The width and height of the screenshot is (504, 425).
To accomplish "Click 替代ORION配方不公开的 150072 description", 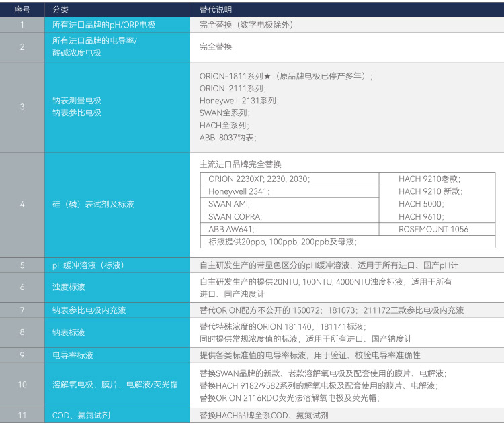I will click(x=332, y=310).
